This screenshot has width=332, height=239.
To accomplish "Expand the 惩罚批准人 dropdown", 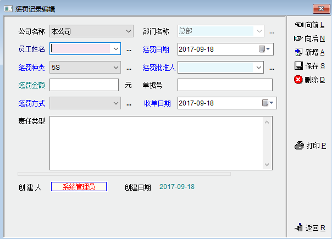I will pos(259,68).
